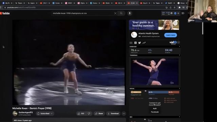
Task: Open the YouTube create video icon
Action: pyautogui.click(x=183, y=13)
